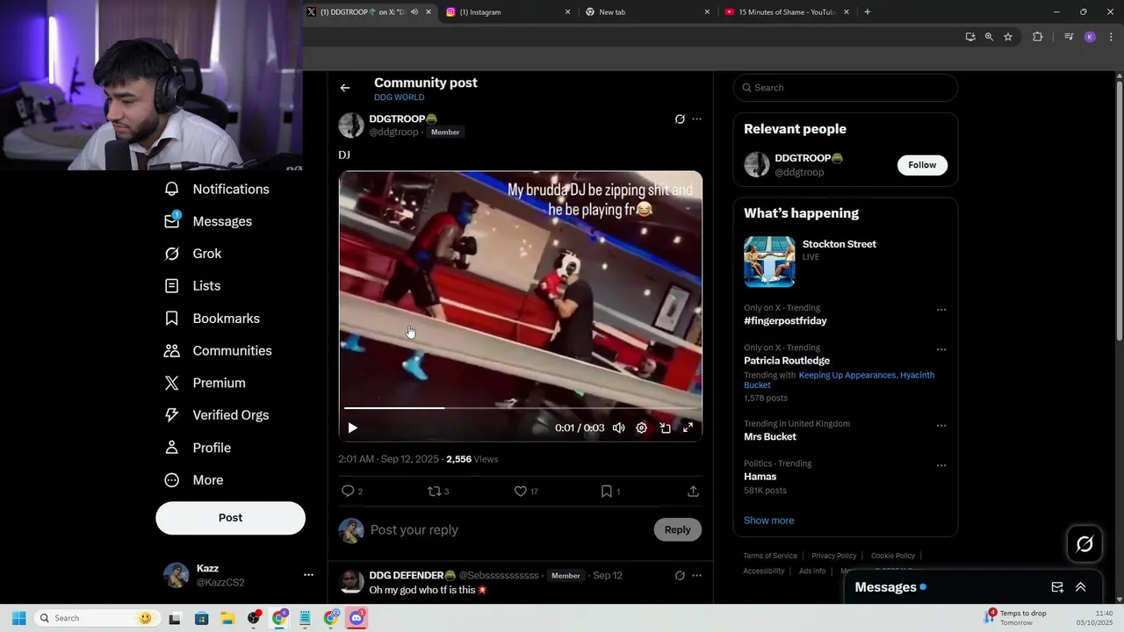The width and height of the screenshot is (1124, 632).
Task: Go to Communities in the sidebar
Action: pyautogui.click(x=219, y=351)
